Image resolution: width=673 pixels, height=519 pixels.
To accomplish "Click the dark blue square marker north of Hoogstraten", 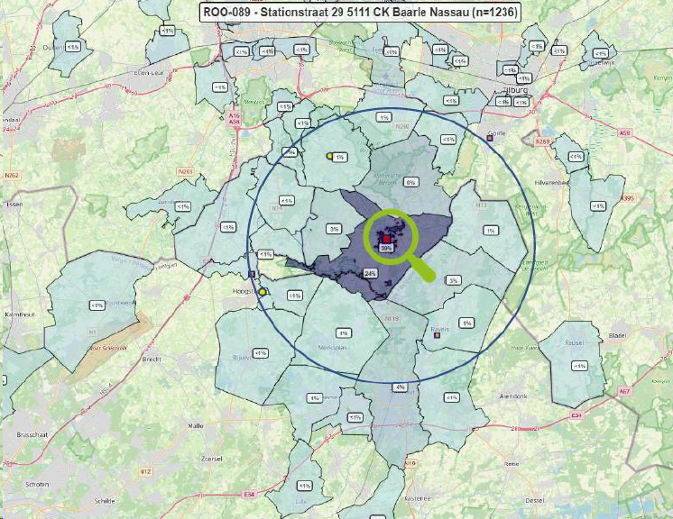I will [x=252, y=274].
